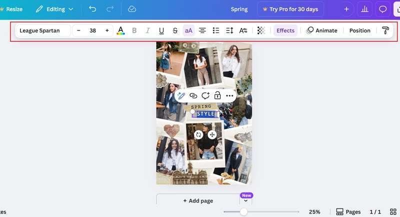Click the Add page button
This screenshot has width=400, height=217.
[x=198, y=201]
